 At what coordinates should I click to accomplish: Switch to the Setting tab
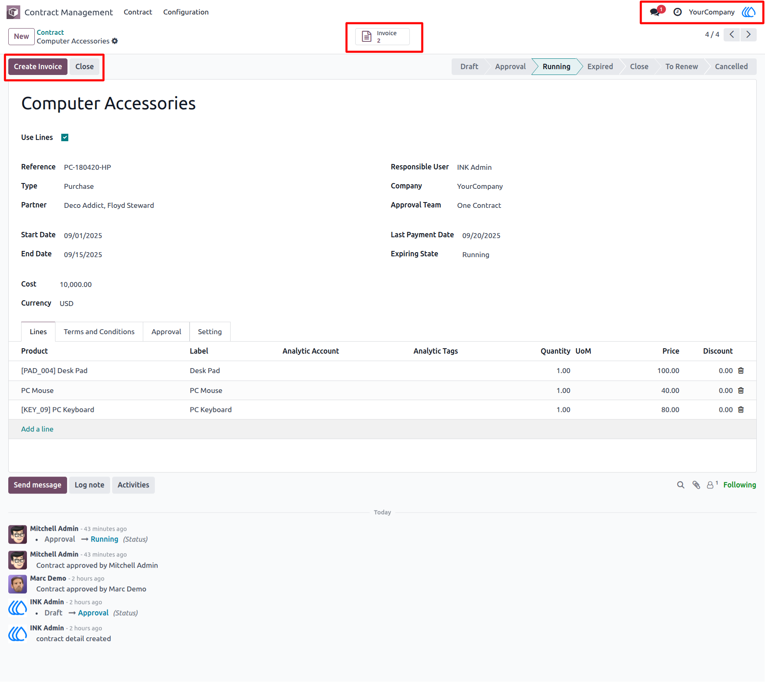pos(210,332)
